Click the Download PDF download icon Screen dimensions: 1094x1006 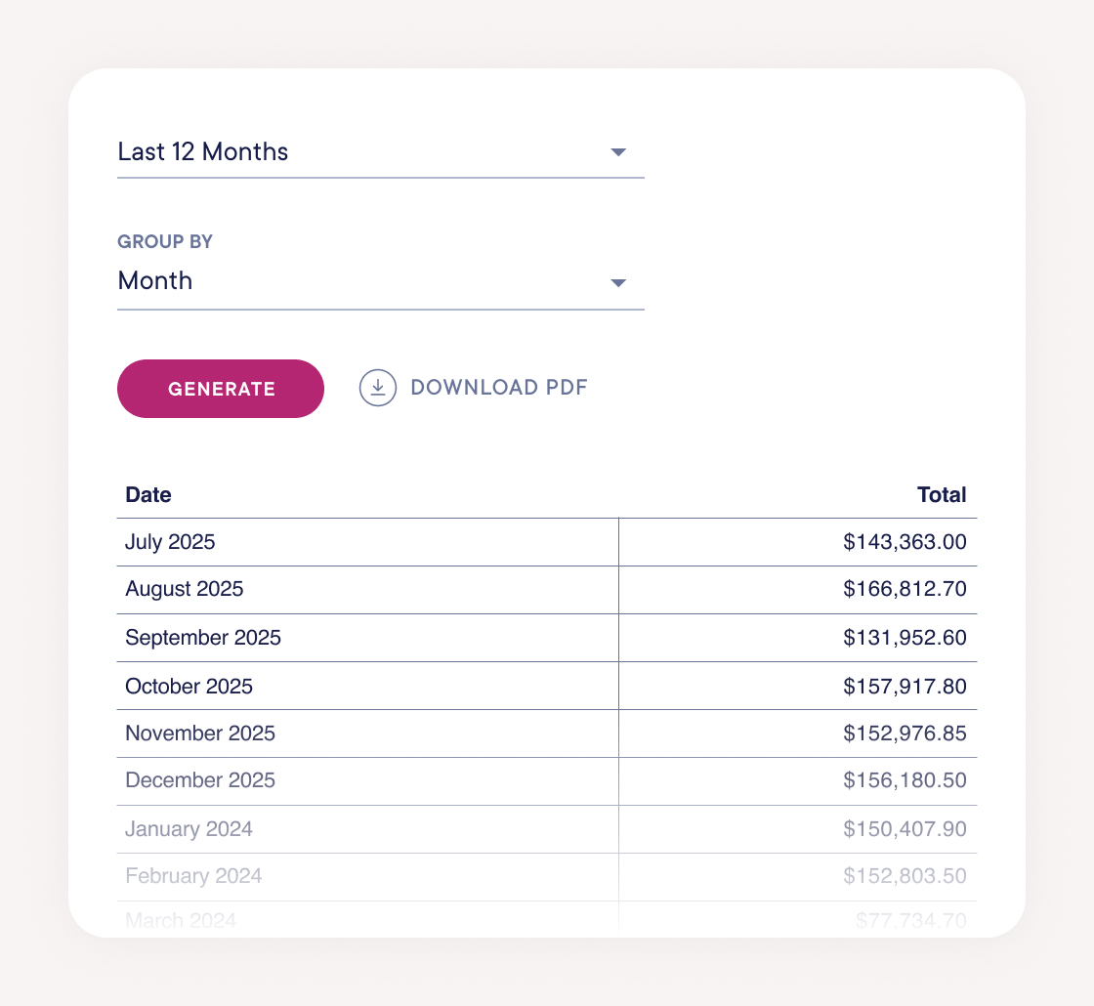pyautogui.click(x=378, y=388)
